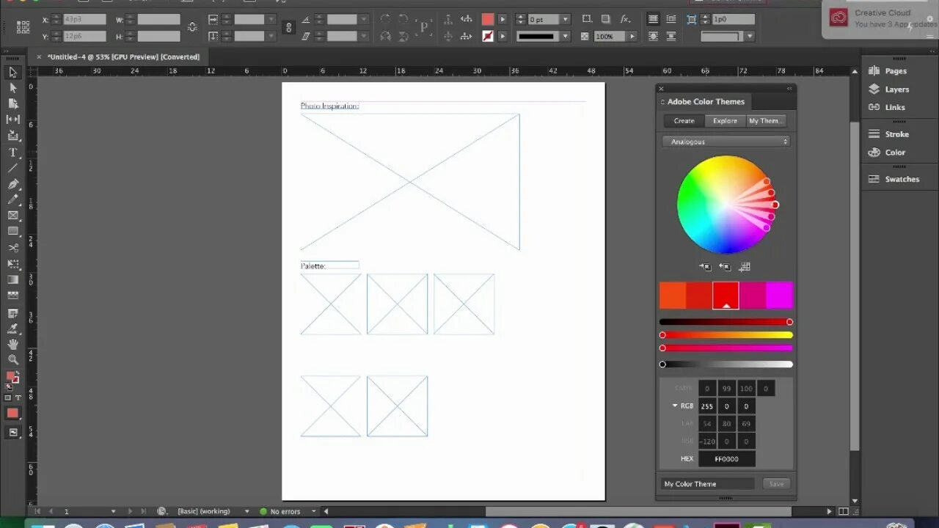Click the HEX value field FF0000
939x528 pixels.
(727, 459)
